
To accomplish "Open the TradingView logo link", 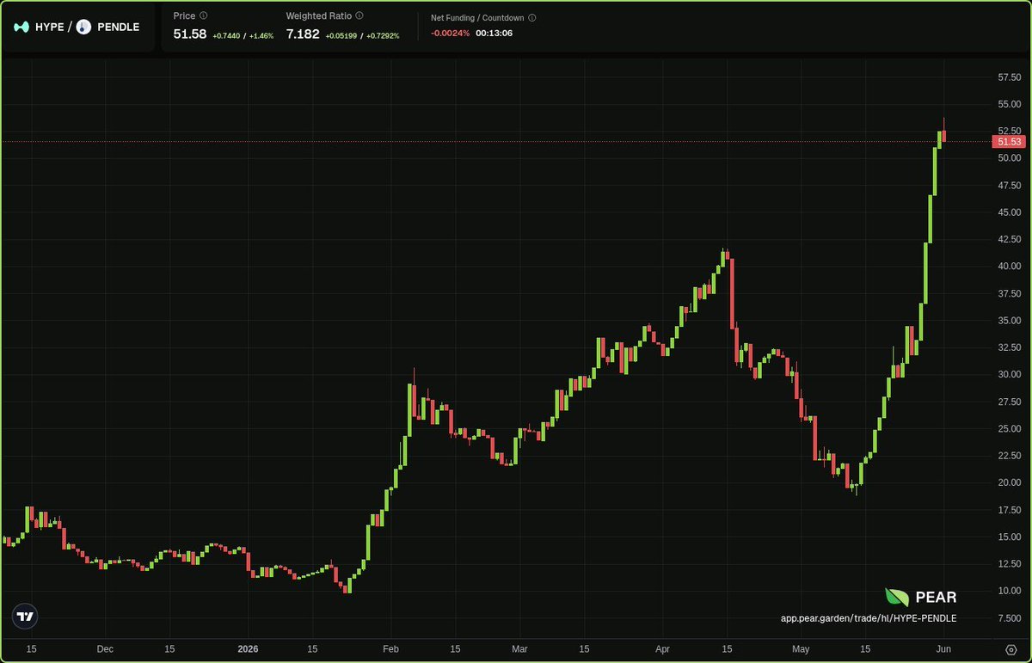I will [26, 617].
